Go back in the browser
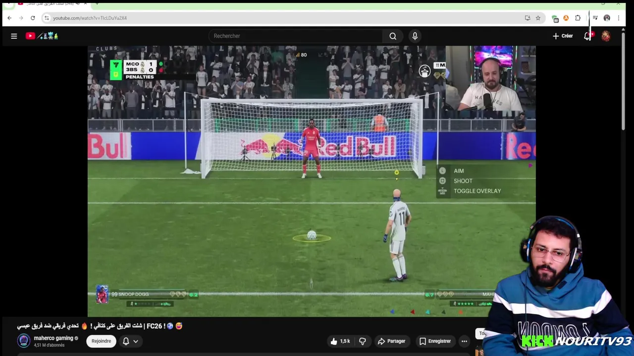This screenshot has width=634, height=356. coord(9,18)
